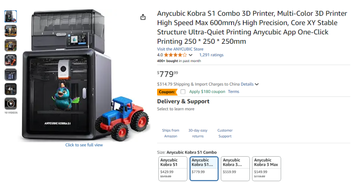Choose Anycubic Kobra S1 size option at $429.99
The image size is (357, 183).
173,169
